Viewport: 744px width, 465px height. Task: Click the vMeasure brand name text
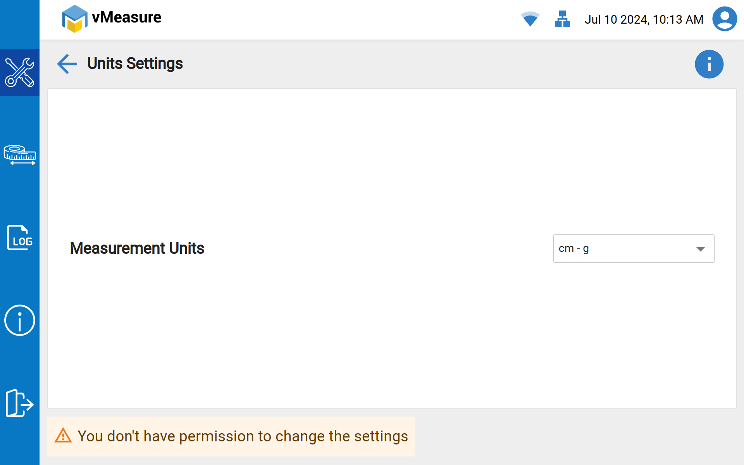[126, 17]
